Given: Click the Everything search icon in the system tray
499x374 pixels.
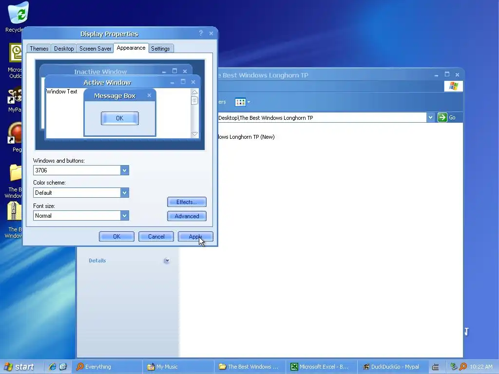Looking at the screenshot, I should (463, 367).
